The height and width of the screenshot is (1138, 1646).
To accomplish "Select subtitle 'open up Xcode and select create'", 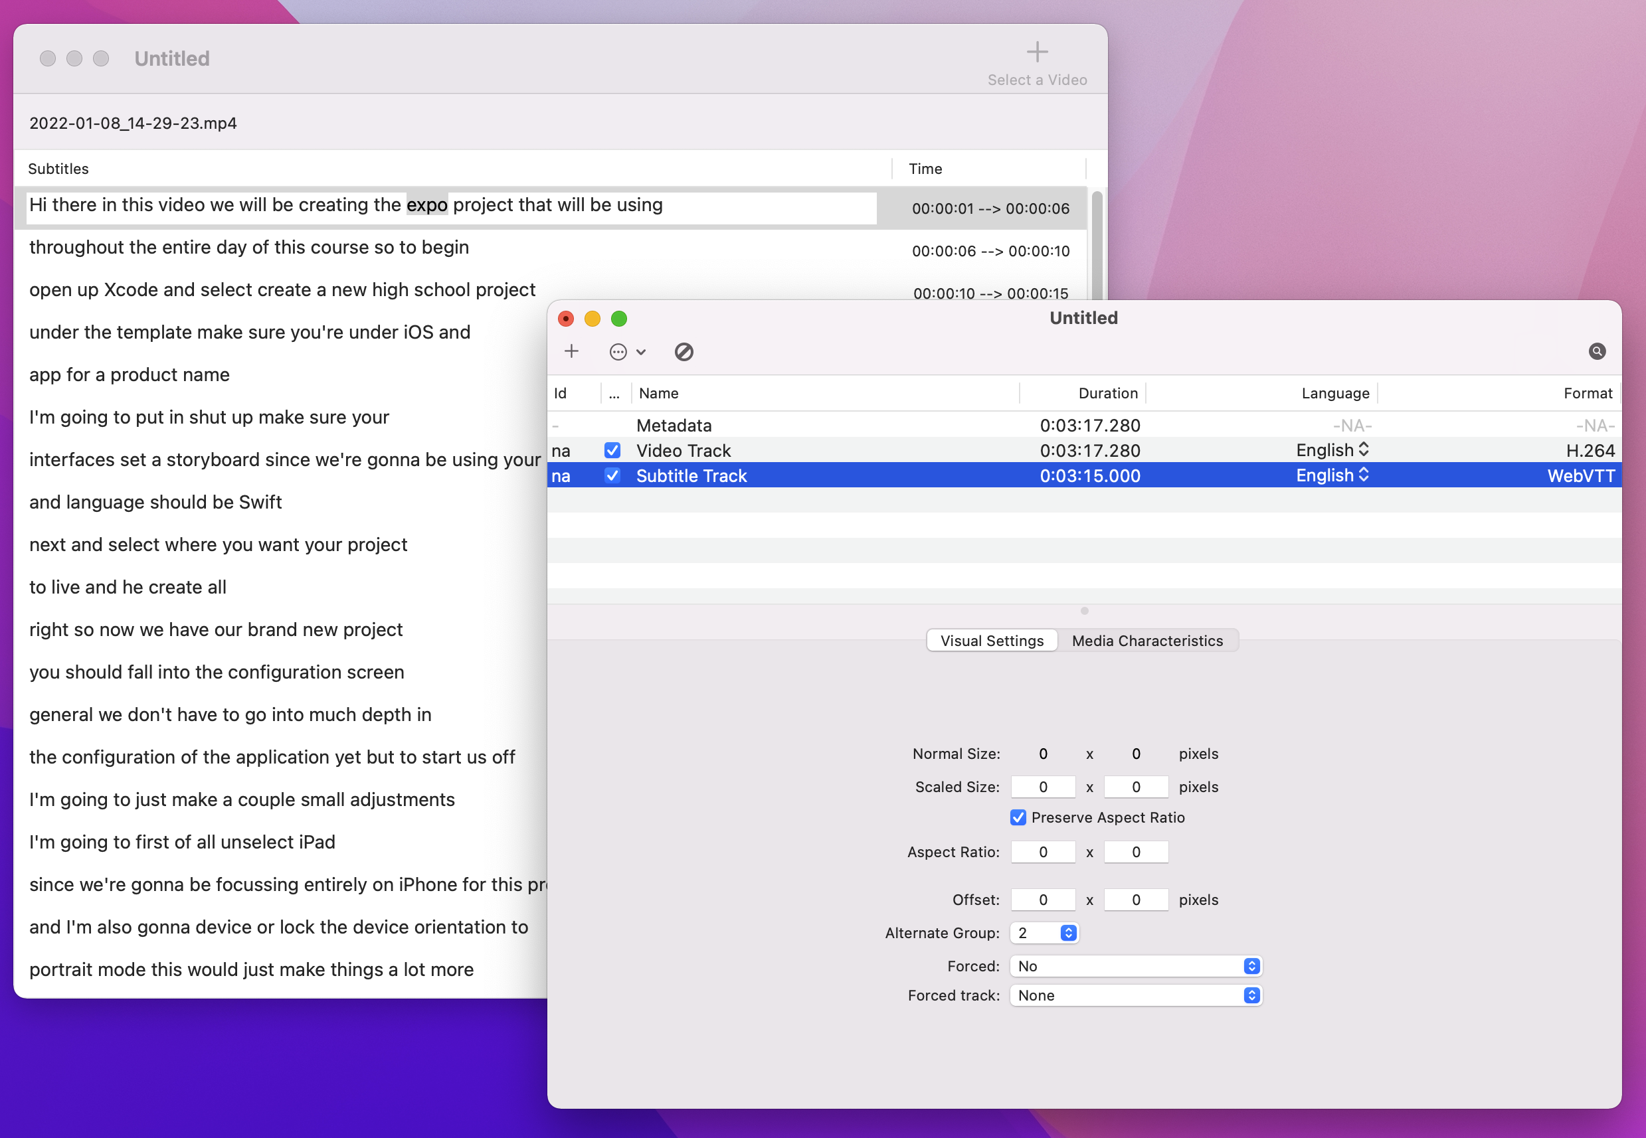I will pos(282,289).
